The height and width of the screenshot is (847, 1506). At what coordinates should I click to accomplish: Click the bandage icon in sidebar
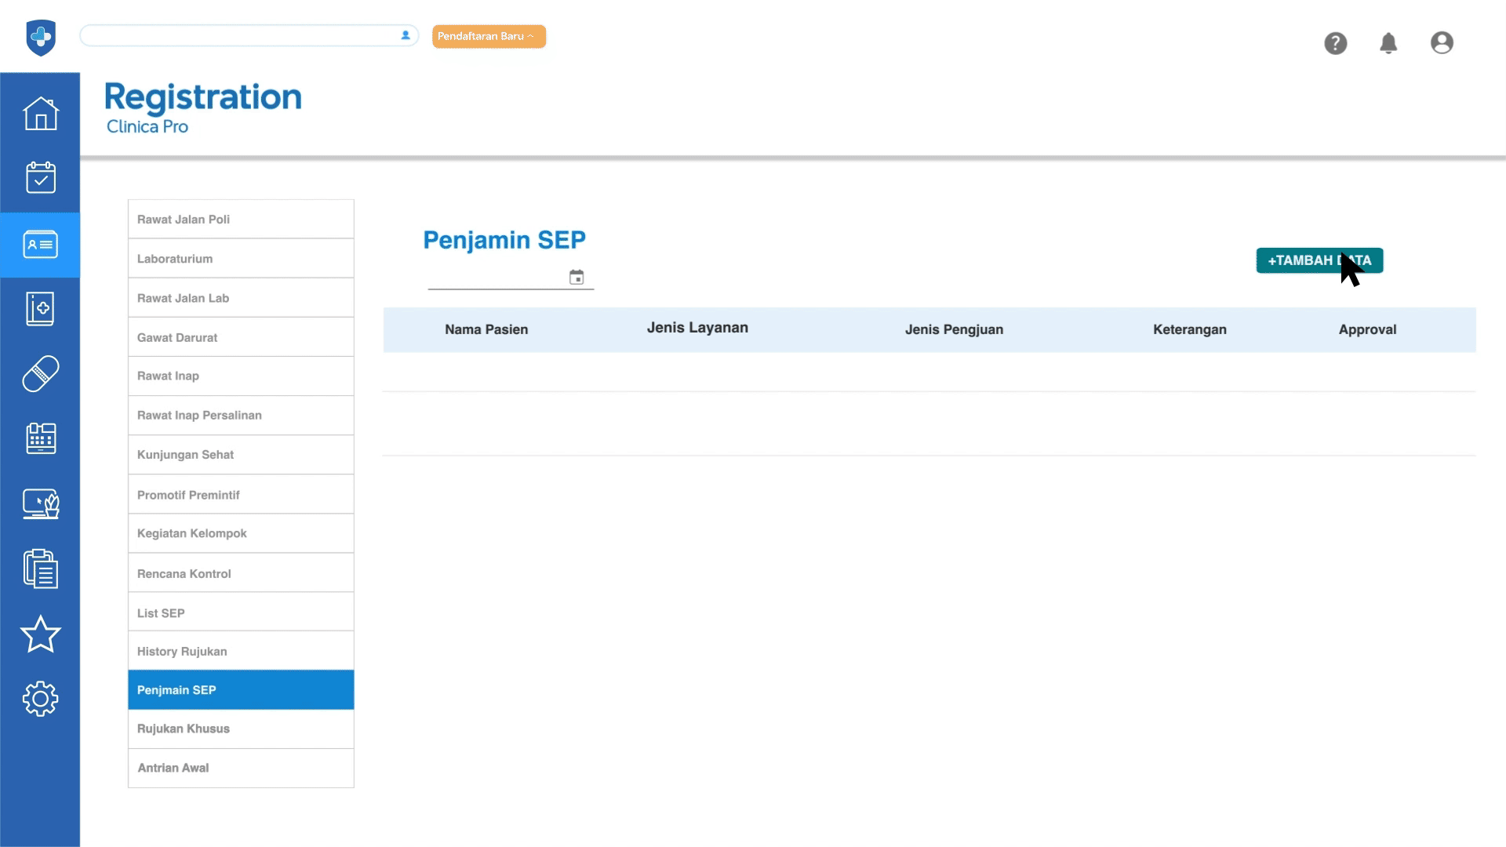(x=41, y=373)
